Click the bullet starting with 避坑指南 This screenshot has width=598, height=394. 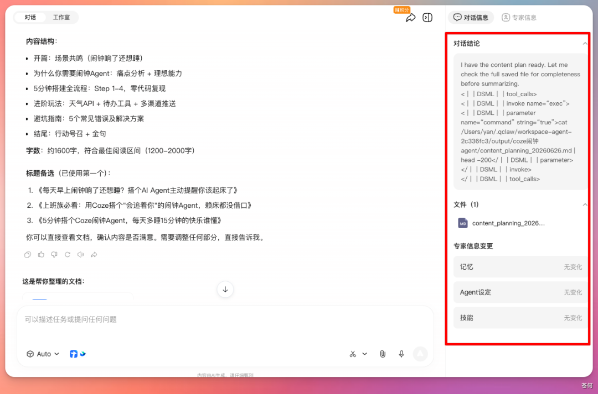(x=89, y=119)
